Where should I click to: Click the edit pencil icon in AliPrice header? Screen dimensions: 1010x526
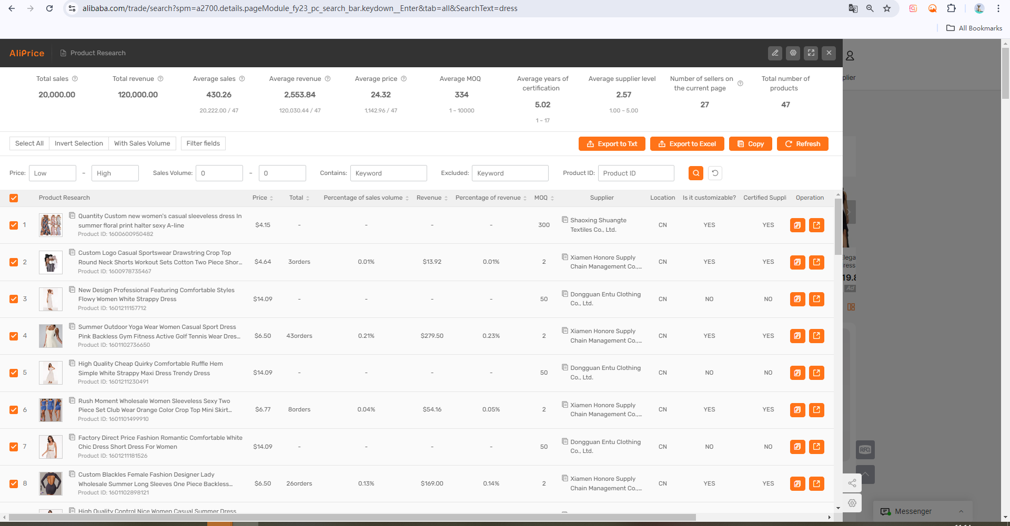pos(775,53)
